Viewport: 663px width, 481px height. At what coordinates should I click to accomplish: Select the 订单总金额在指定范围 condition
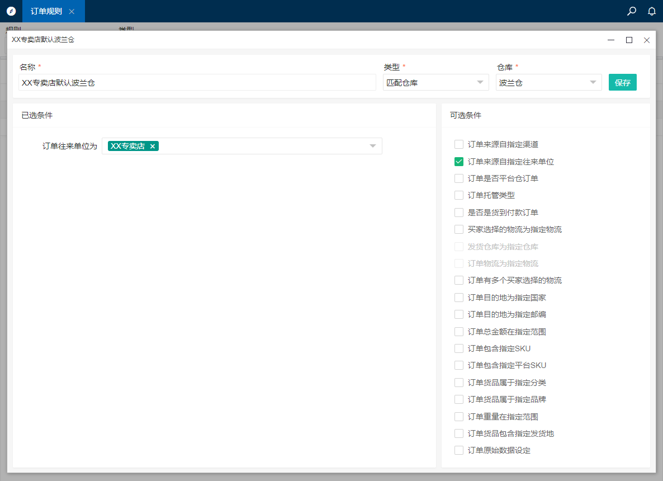pos(459,332)
